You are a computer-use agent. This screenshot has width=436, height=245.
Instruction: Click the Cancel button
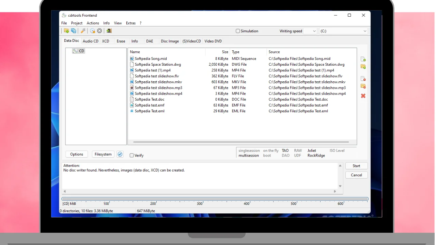[x=356, y=175]
